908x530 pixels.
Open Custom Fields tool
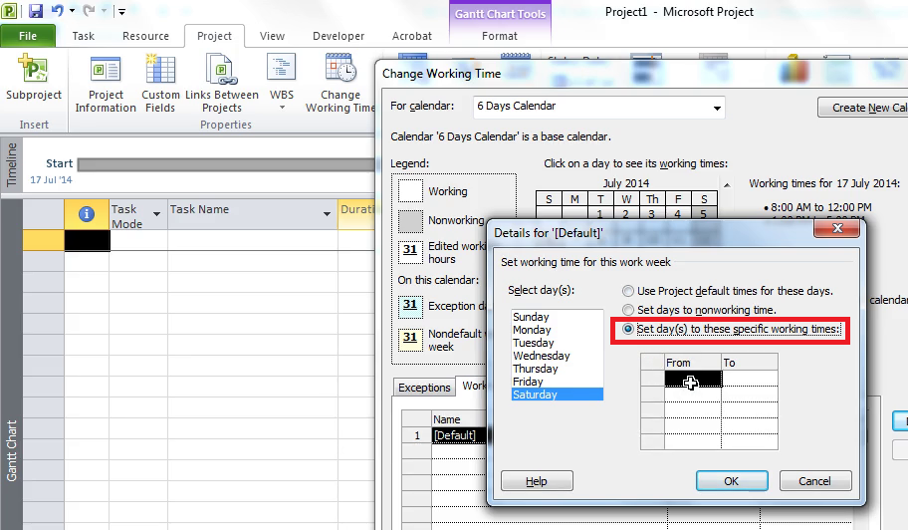tap(160, 83)
